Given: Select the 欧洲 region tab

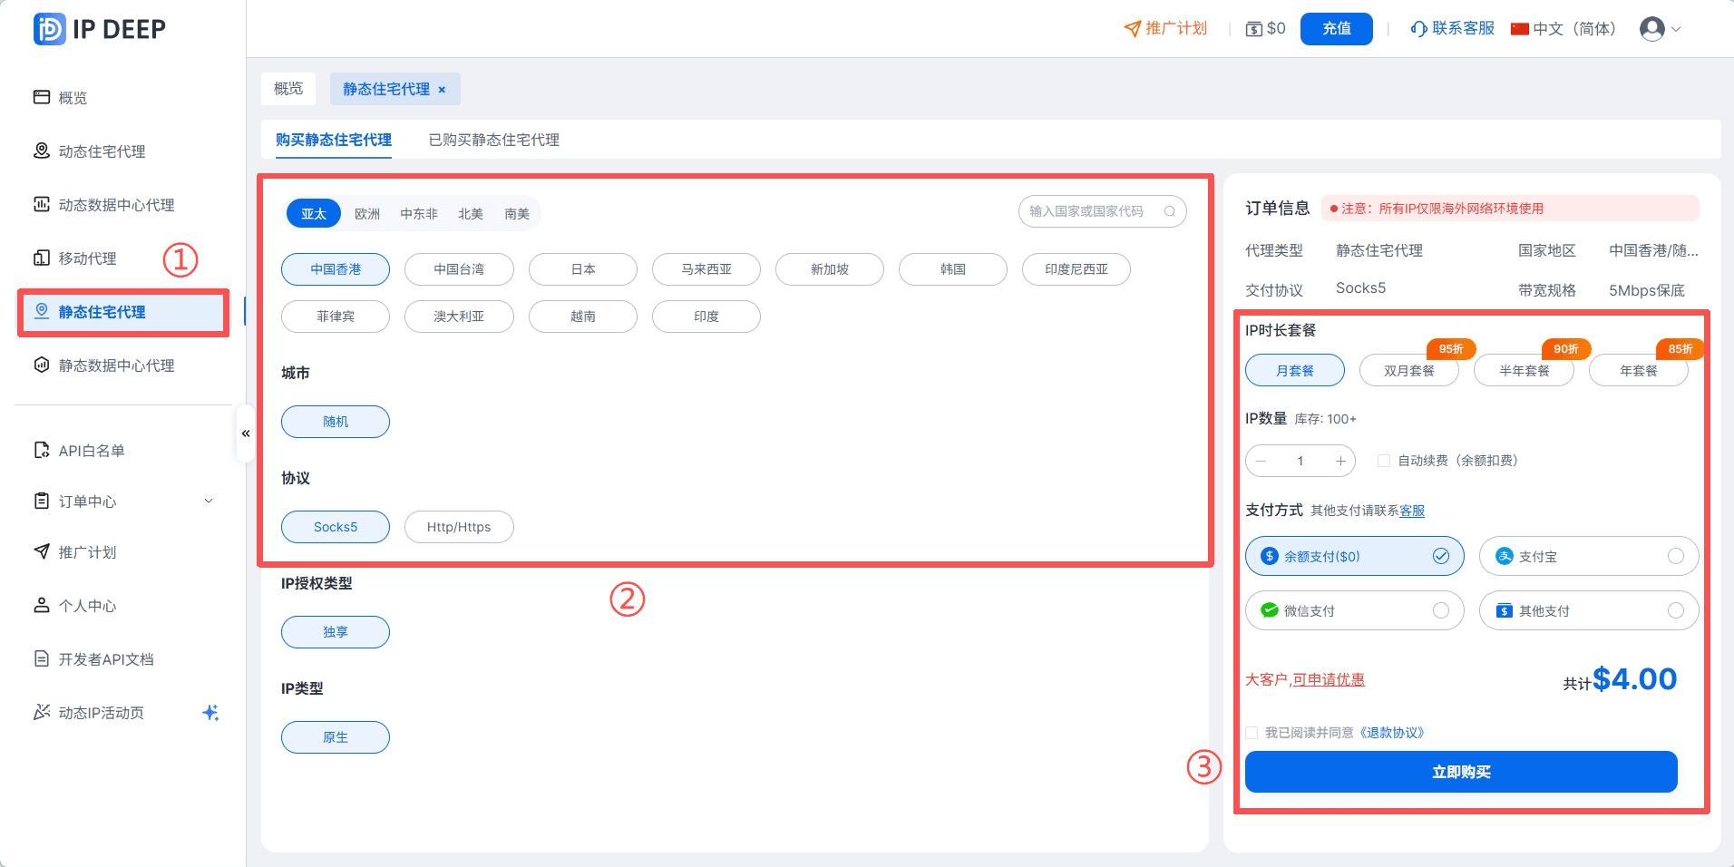Looking at the screenshot, I should click(368, 213).
